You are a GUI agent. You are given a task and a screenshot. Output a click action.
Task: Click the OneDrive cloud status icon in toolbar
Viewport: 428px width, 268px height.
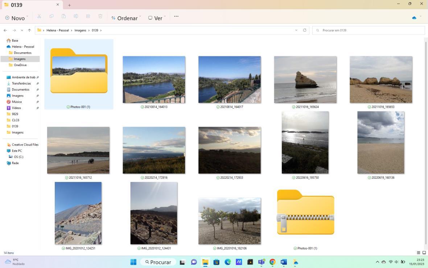click(x=414, y=18)
